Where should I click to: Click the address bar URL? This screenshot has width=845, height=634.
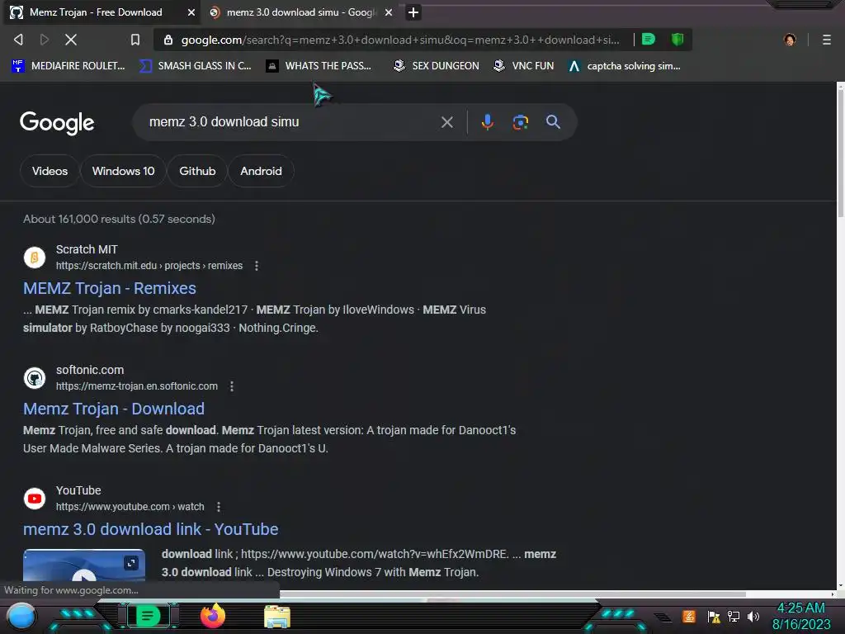(x=400, y=40)
